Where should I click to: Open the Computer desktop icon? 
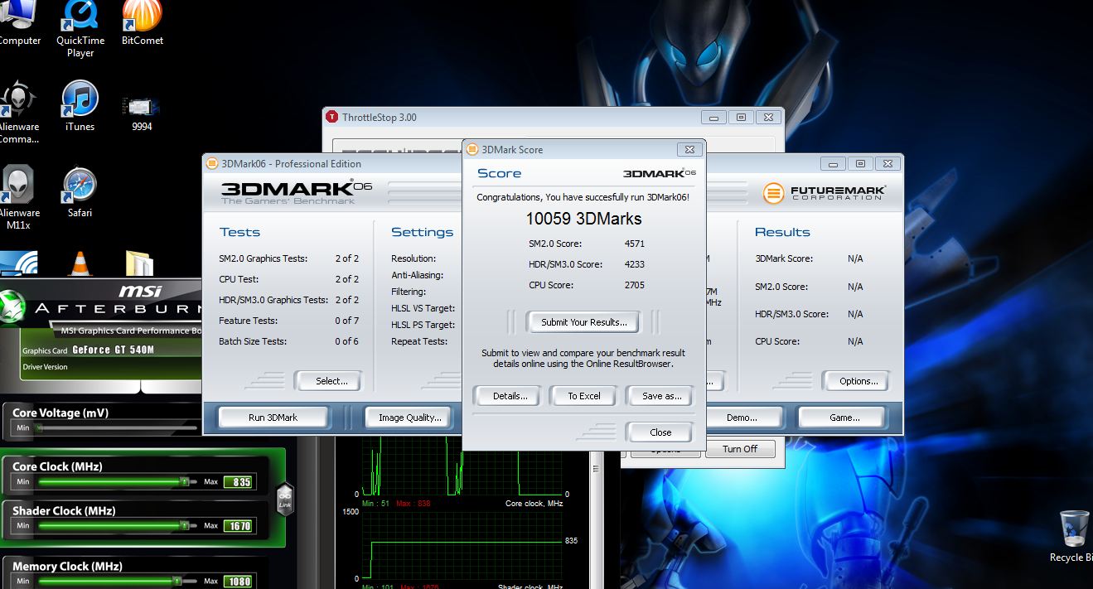(18, 23)
